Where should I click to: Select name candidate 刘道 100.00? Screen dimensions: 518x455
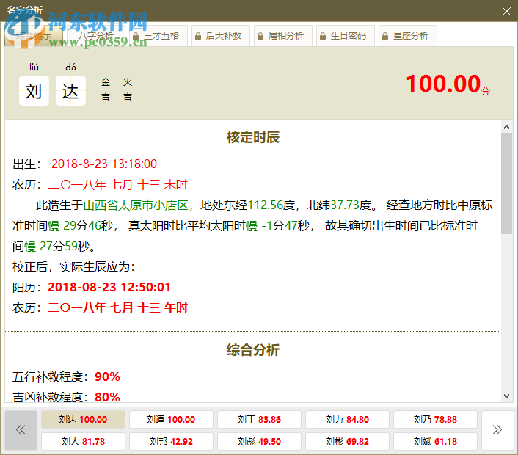point(171,419)
